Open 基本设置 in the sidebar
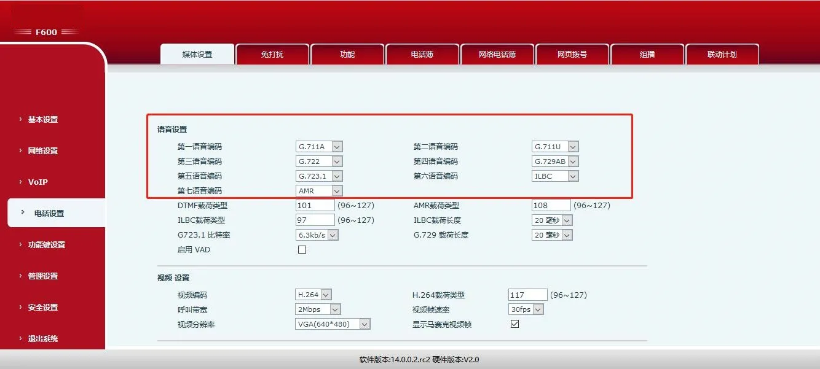 click(43, 119)
